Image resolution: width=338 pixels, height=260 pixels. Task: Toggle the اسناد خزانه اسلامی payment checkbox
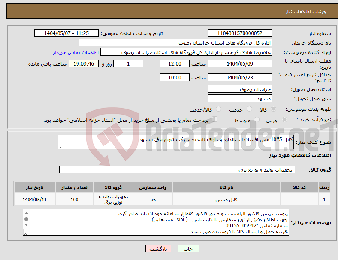point(215,119)
